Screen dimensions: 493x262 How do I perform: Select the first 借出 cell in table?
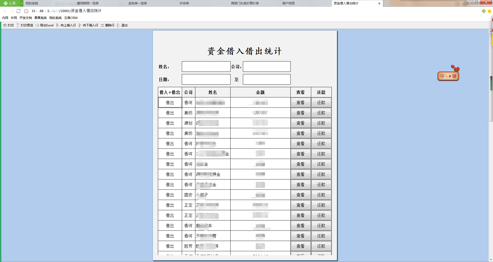[x=170, y=103]
